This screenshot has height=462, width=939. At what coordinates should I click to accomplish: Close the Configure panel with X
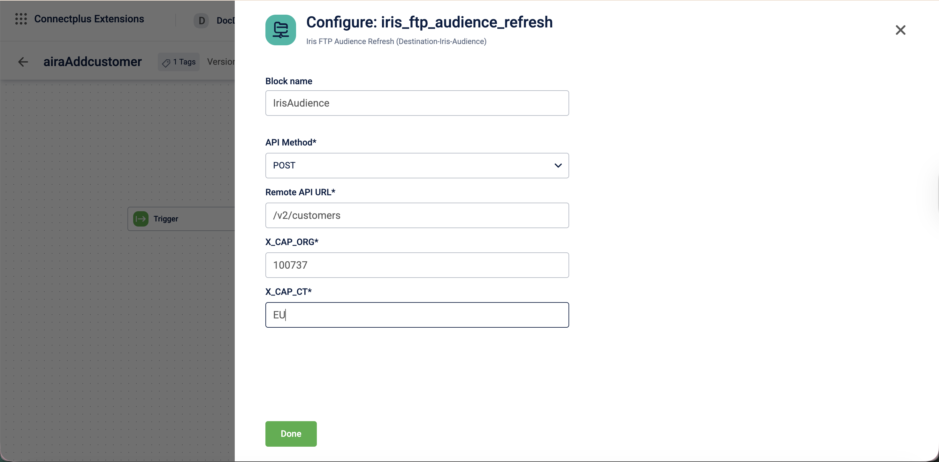click(900, 30)
